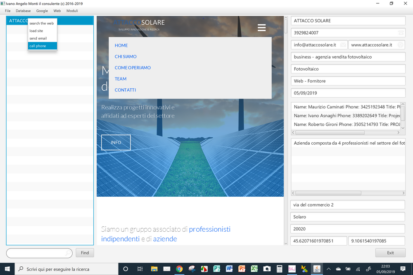Click the city field 'Solaro'
This screenshot has width=413, height=275.
point(348,217)
